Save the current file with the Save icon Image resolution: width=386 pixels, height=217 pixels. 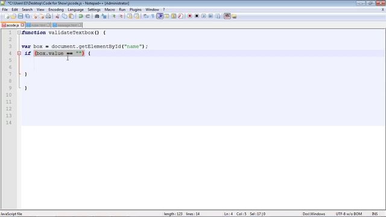click(21, 16)
